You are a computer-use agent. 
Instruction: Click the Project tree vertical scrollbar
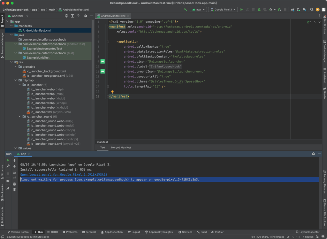click(93, 59)
